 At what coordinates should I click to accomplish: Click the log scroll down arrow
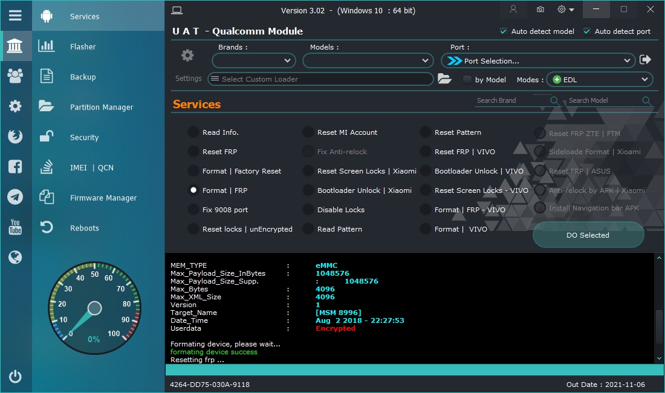pyautogui.click(x=659, y=359)
